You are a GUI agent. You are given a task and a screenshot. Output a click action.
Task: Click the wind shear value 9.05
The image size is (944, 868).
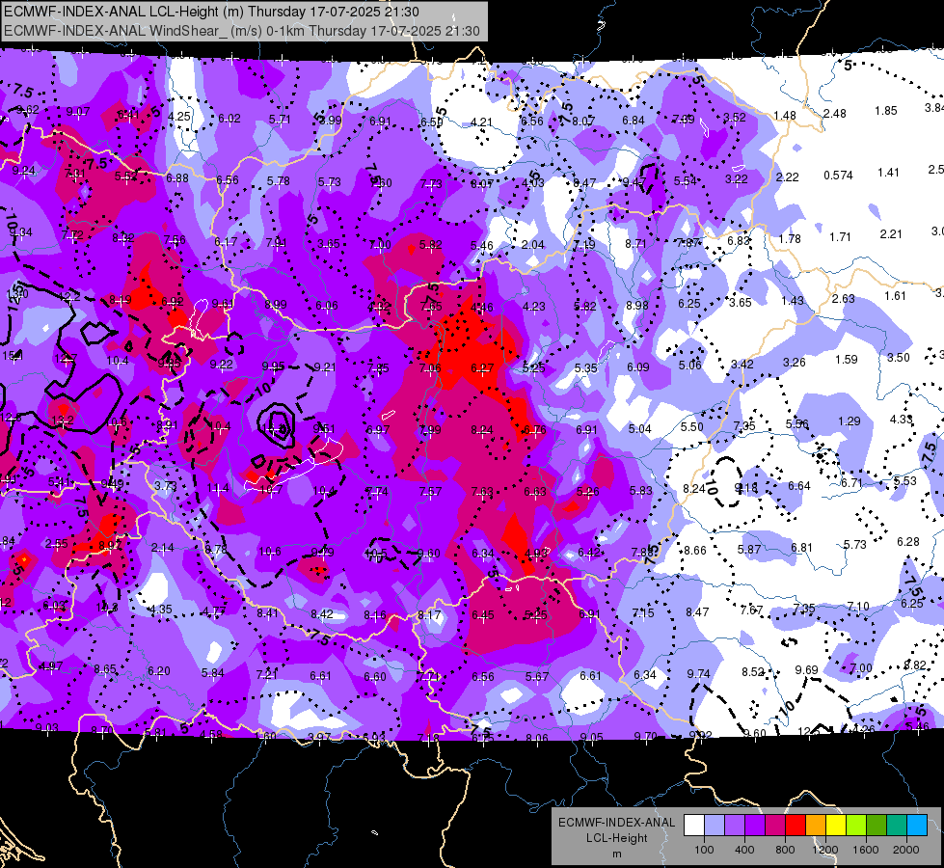(x=591, y=737)
